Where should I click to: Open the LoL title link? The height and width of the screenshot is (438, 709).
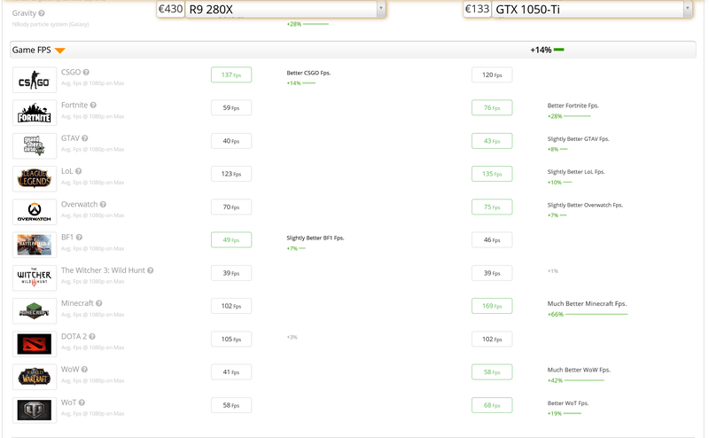[67, 171]
